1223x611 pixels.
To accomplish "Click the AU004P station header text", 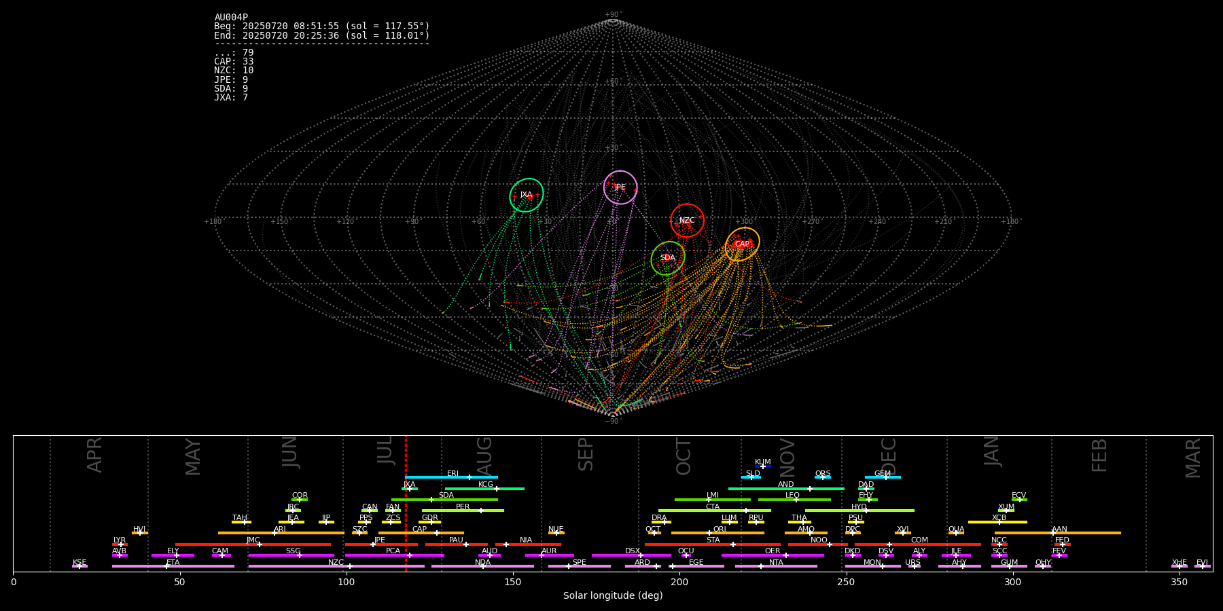I will (231, 18).
